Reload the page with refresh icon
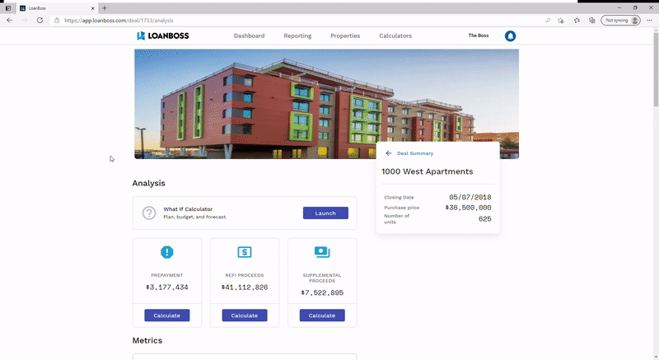The height and width of the screenshot is (360, 659). click(x=40, y=20)
